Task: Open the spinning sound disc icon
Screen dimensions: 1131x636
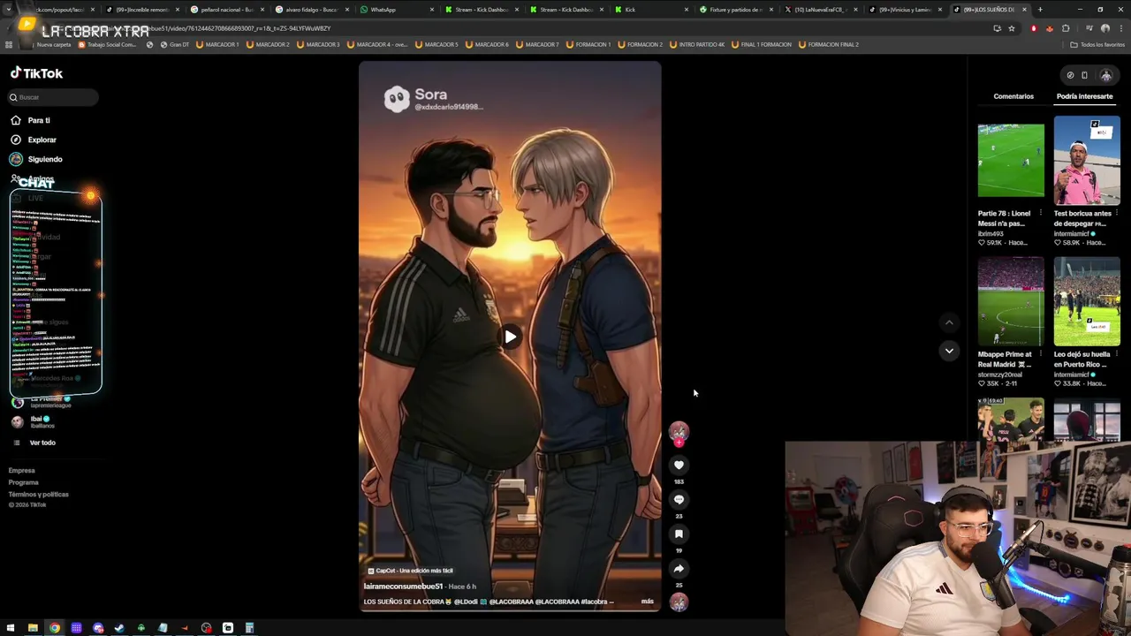Action: [679, 602]
